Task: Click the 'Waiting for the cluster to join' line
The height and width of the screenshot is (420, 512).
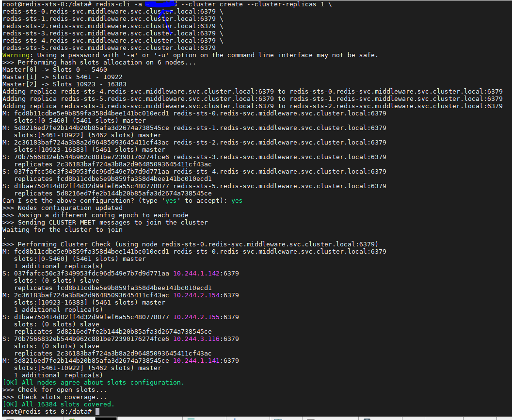Action: 62,230
